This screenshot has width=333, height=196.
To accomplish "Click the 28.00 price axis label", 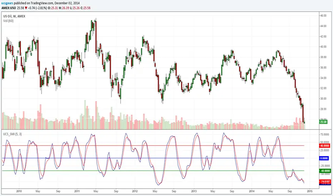I will tap(323, 109).
